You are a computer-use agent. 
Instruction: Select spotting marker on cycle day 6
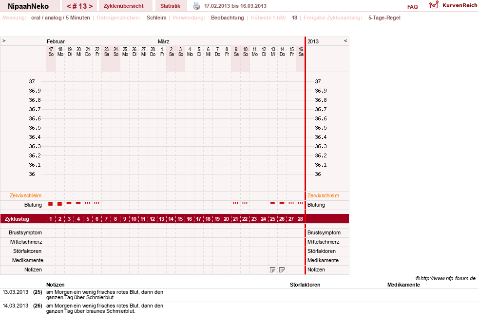pyautogui.click(x=96, y=203)
